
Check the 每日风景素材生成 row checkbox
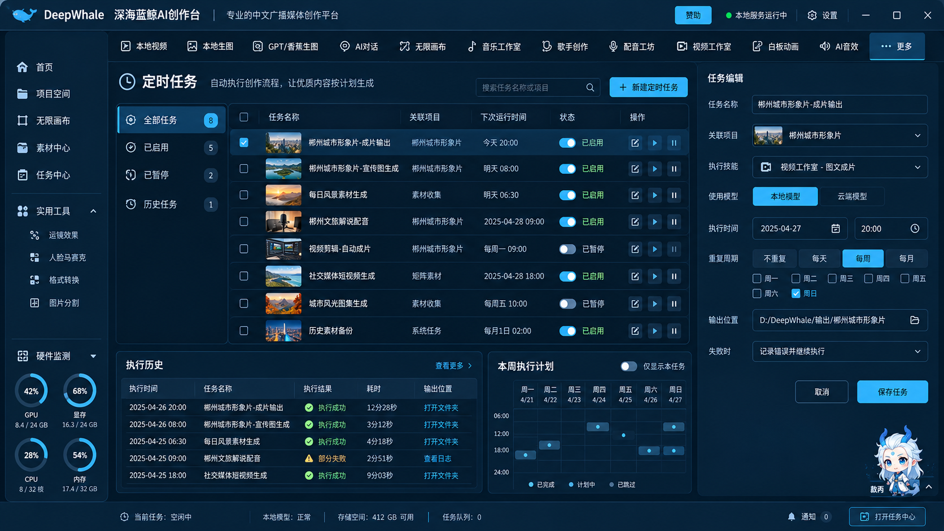tap(244, 195)
